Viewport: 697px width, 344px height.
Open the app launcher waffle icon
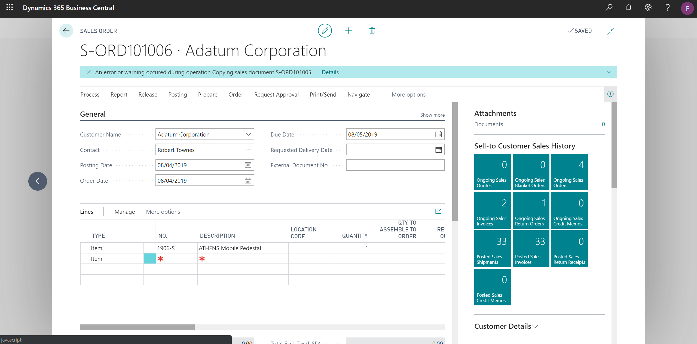pyautogui.click(x=10, y=8)
